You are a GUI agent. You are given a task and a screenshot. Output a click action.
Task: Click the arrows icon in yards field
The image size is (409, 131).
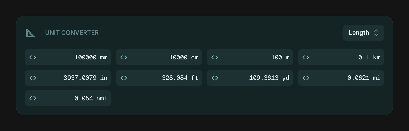click(x=215, y=78)
